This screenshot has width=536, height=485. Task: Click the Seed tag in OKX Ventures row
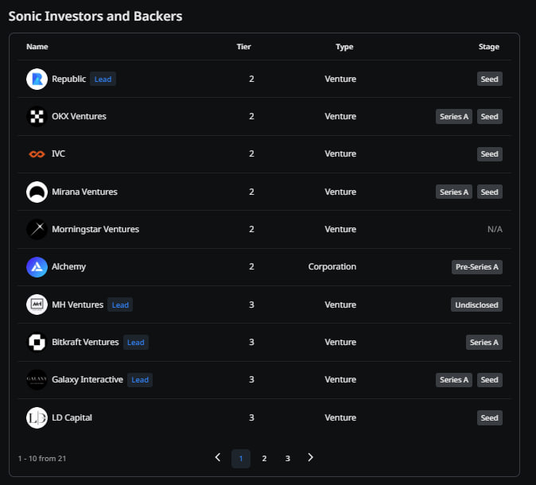pos(490,117)
